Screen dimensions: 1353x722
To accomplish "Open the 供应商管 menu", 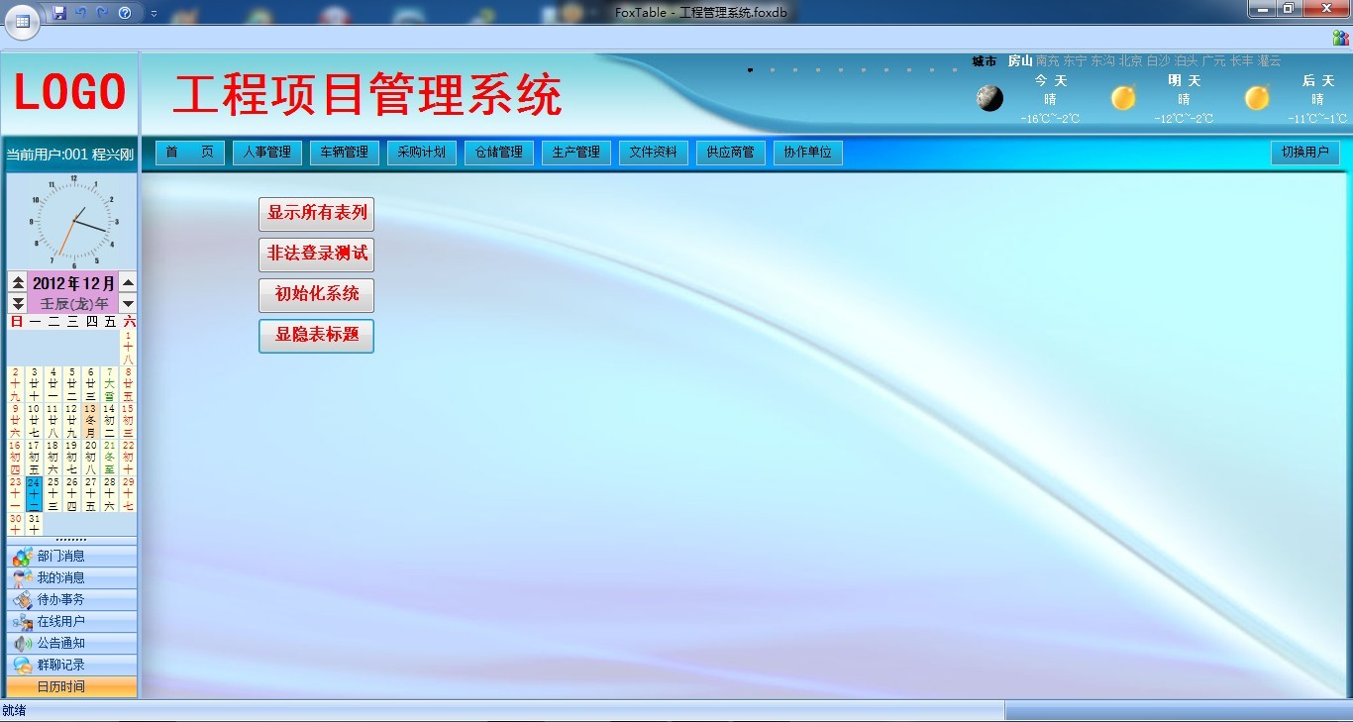I will click(x=731, y=153).
